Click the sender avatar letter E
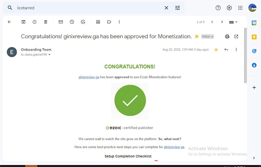 (12, 52)
